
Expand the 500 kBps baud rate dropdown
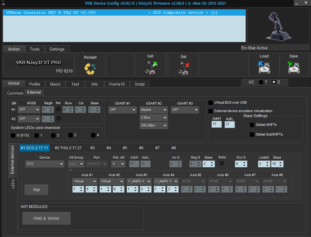point(153,126)
